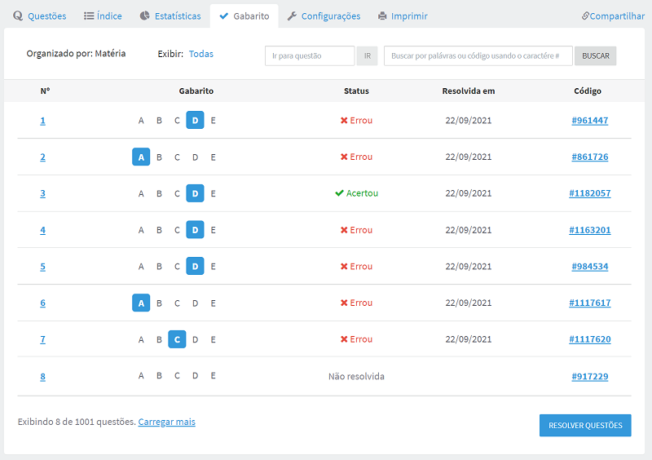Screen dimensions: 652x460
Task: Click option E in question 3 row
Action: coord(213,193)
